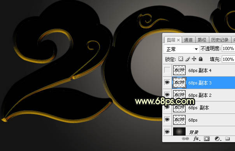This screenshot has height=151, width=235.
Task: Add layer mask icon
Action: coord(207,139)
